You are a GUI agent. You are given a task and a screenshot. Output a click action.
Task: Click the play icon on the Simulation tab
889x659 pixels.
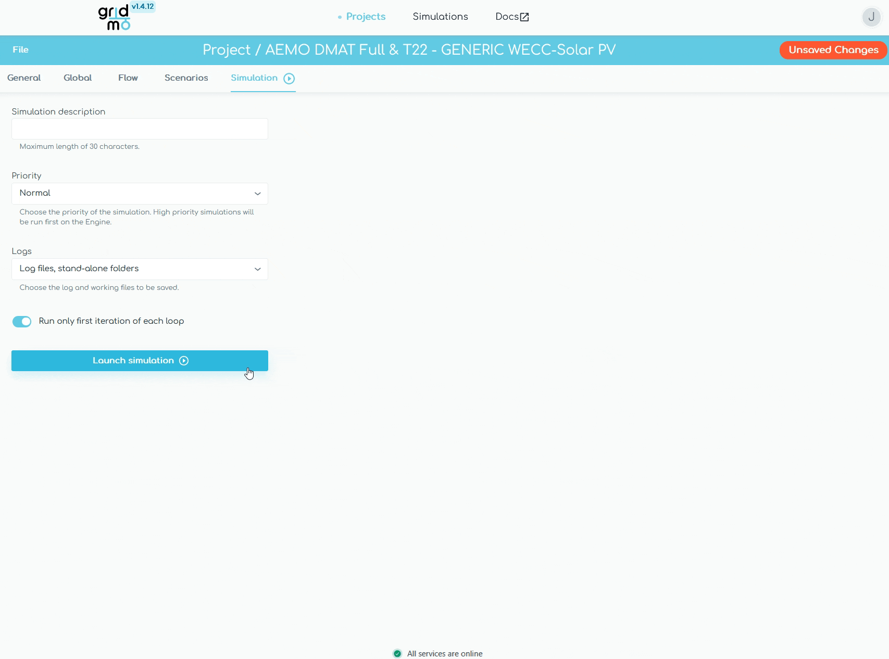[289, 79]
